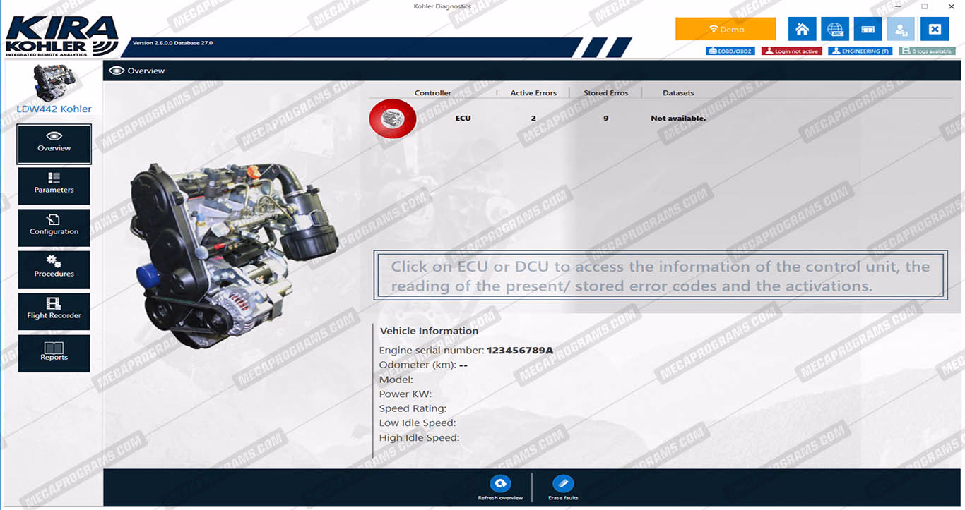Open the Reports section
This screenshot has height=510, width=965.
click(54, 353)
